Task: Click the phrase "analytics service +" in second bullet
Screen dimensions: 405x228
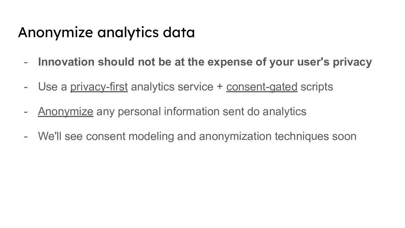Action: point(177,87)
